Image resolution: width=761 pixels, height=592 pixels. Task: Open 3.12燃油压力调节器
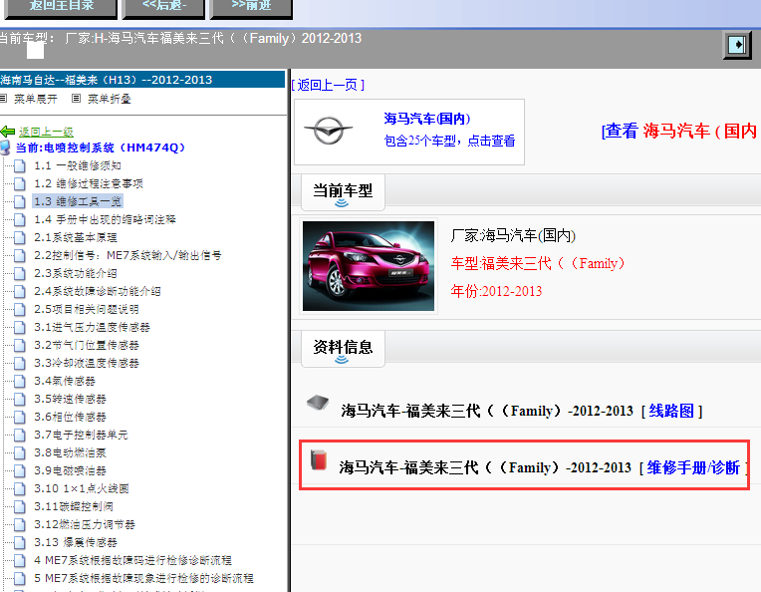point(85,525)
